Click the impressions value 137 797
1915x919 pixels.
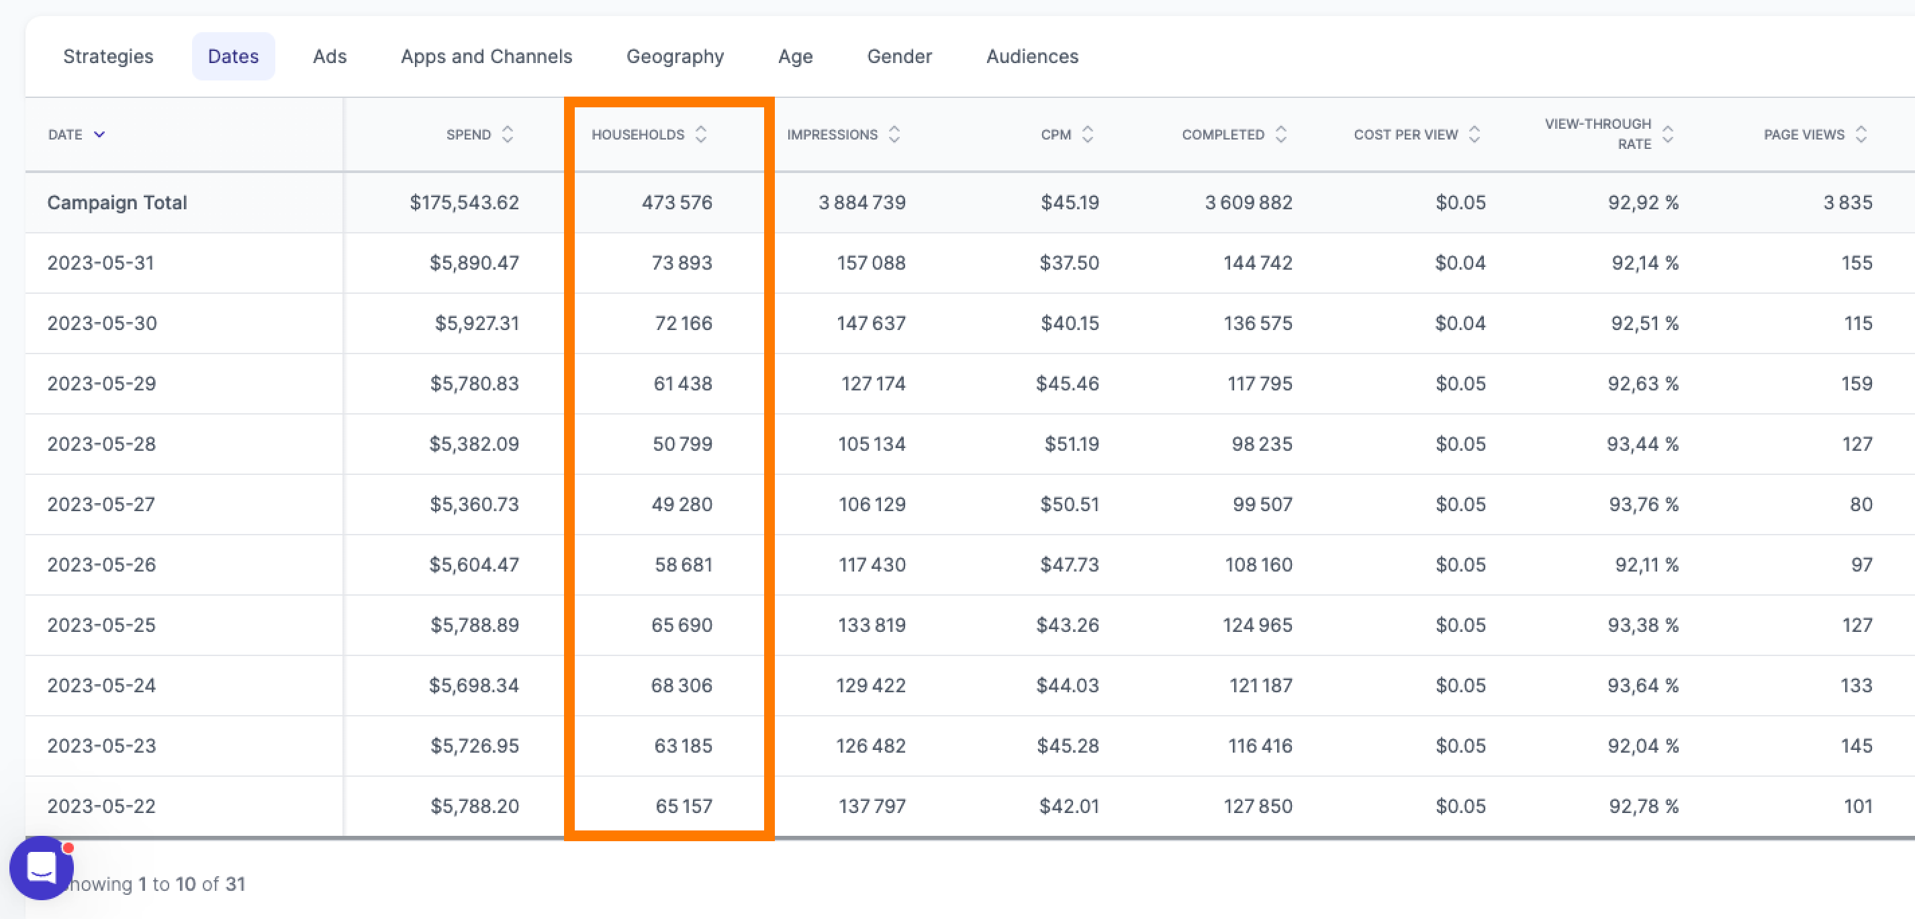point(872,806)
